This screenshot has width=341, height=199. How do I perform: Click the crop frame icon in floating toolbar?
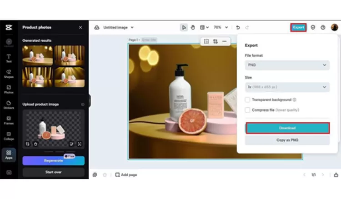[x=206, y=41]
